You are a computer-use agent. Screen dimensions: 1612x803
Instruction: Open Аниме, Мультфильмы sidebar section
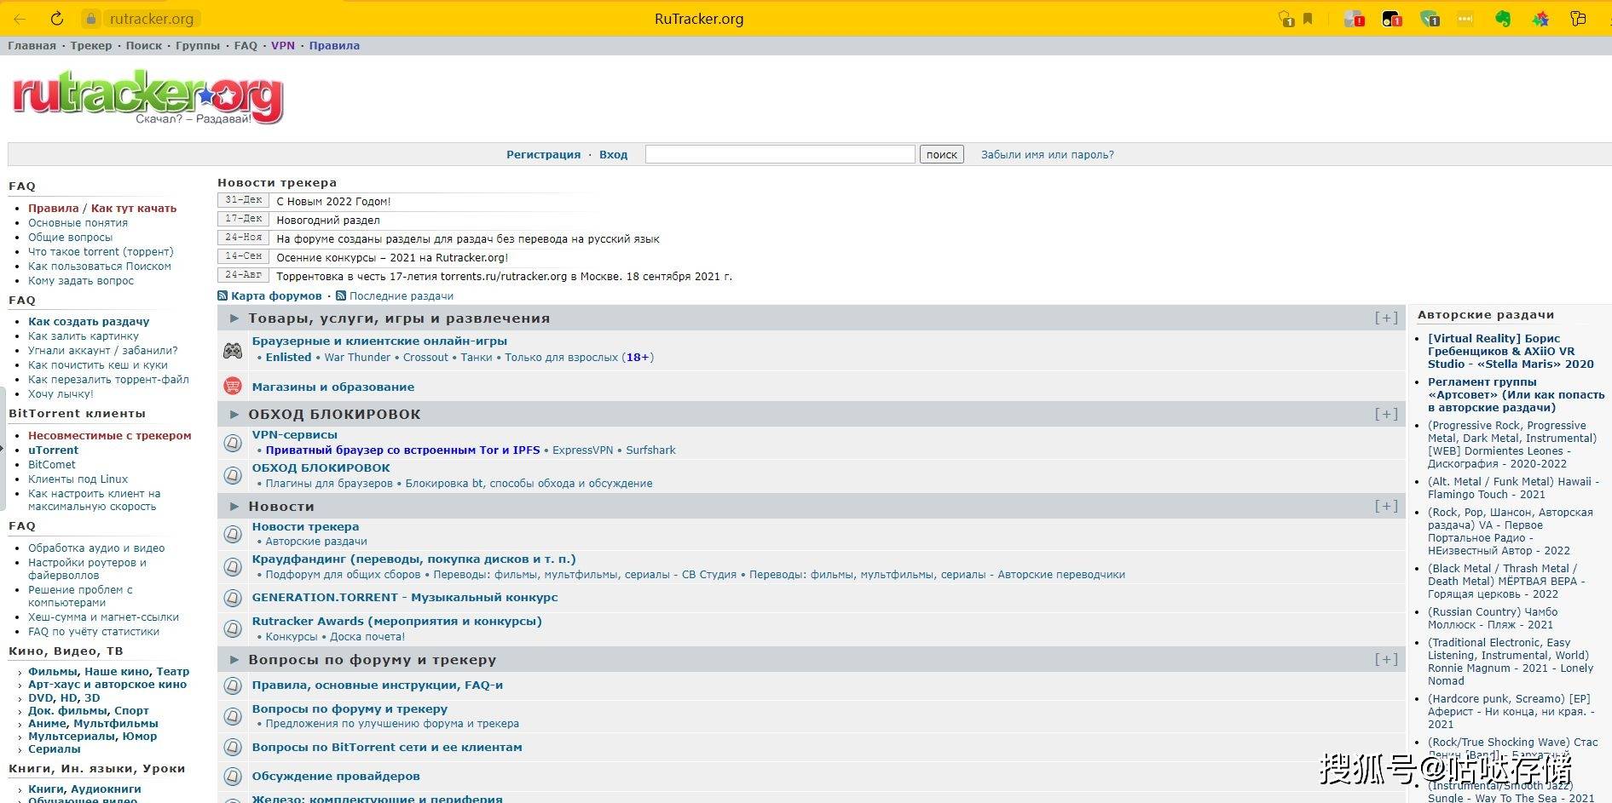point(93,724)
